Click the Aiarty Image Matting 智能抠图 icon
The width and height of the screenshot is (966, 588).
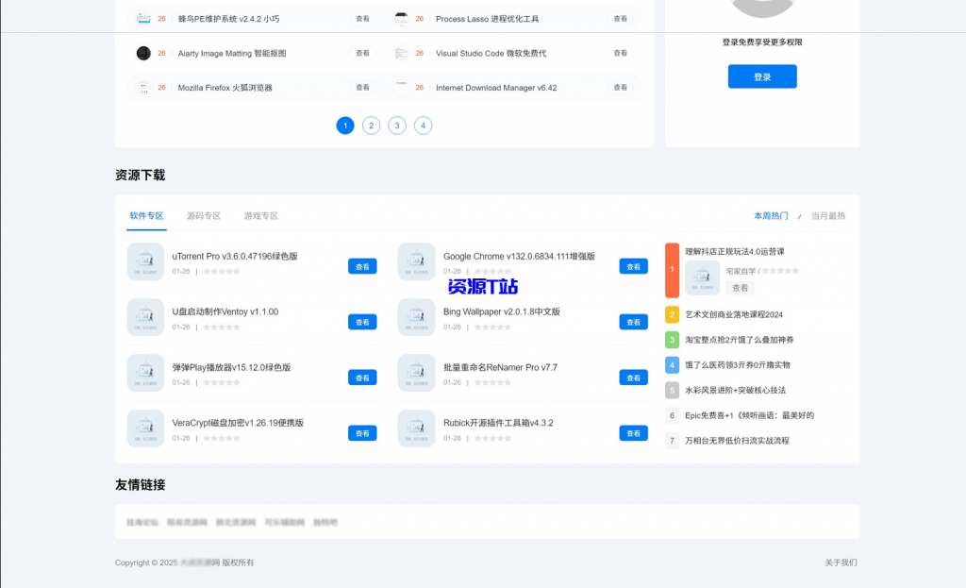(143, 54)
